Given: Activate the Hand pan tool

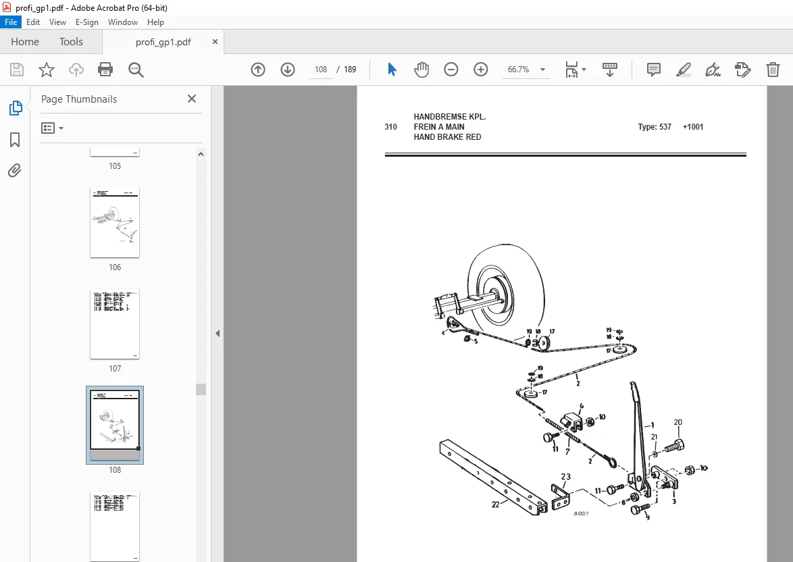Looking at the screenshot, I should (x=421, y=70).
